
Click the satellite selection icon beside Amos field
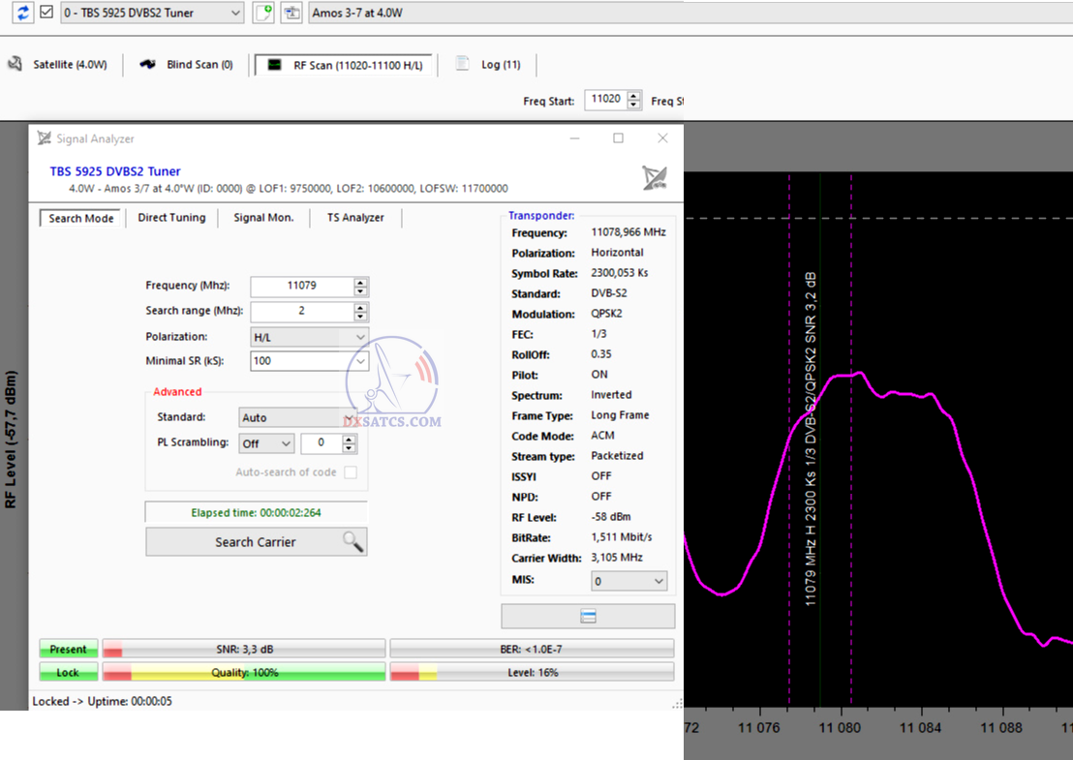pyautogui.click(x=291, y=13)
